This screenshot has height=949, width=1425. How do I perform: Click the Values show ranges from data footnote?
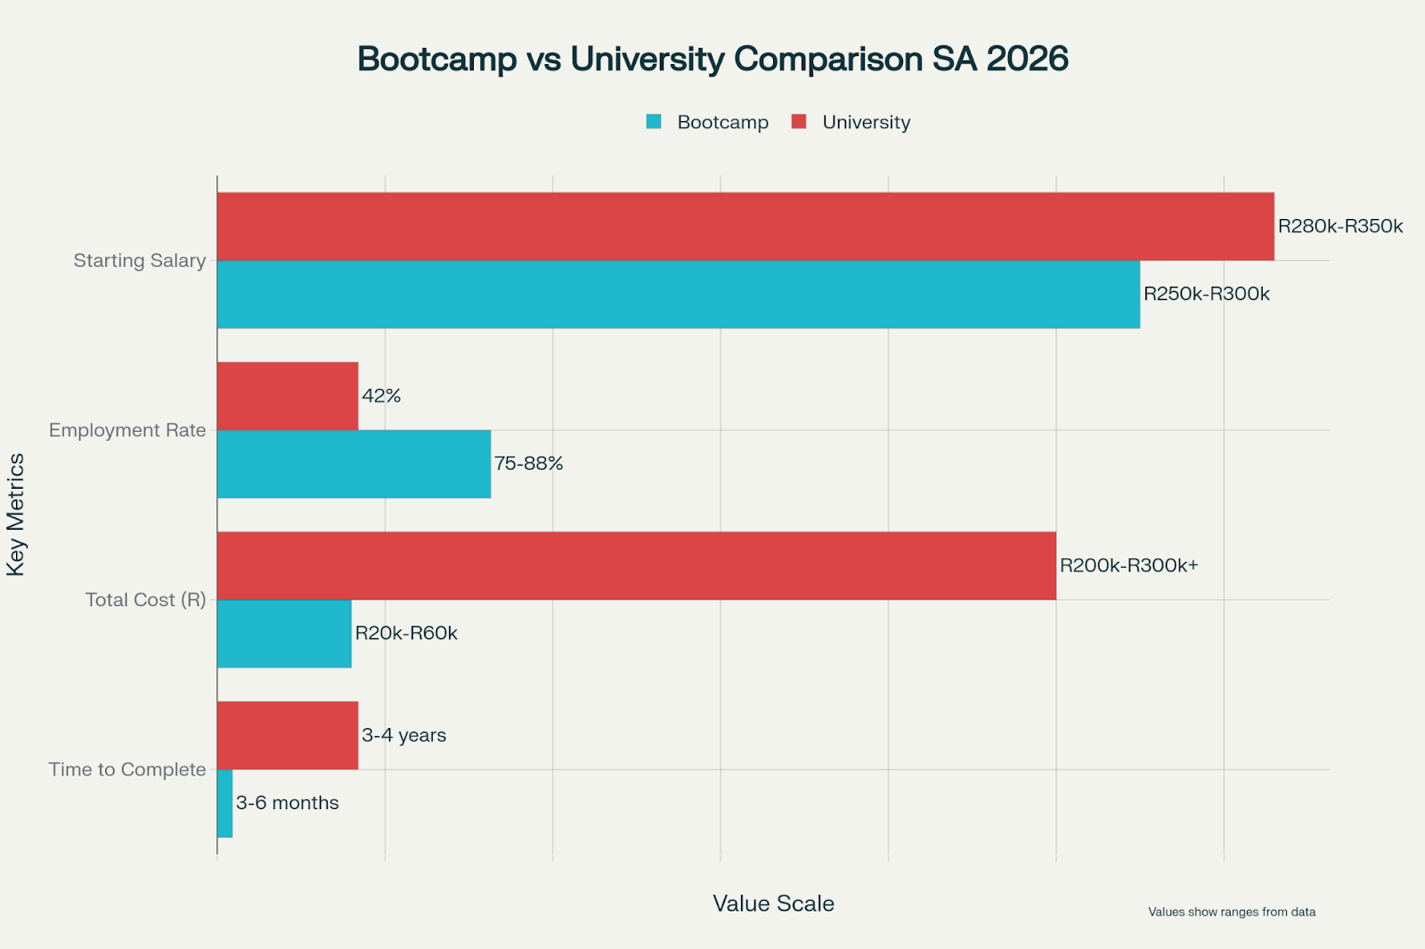point(1231,912)
